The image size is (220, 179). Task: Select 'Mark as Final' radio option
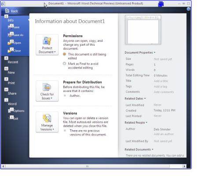coord(64,64)
